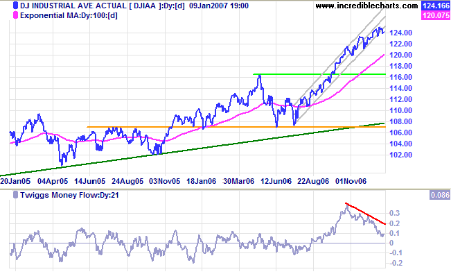Click the 18Jan06 date axis label

tap(202, 181)
